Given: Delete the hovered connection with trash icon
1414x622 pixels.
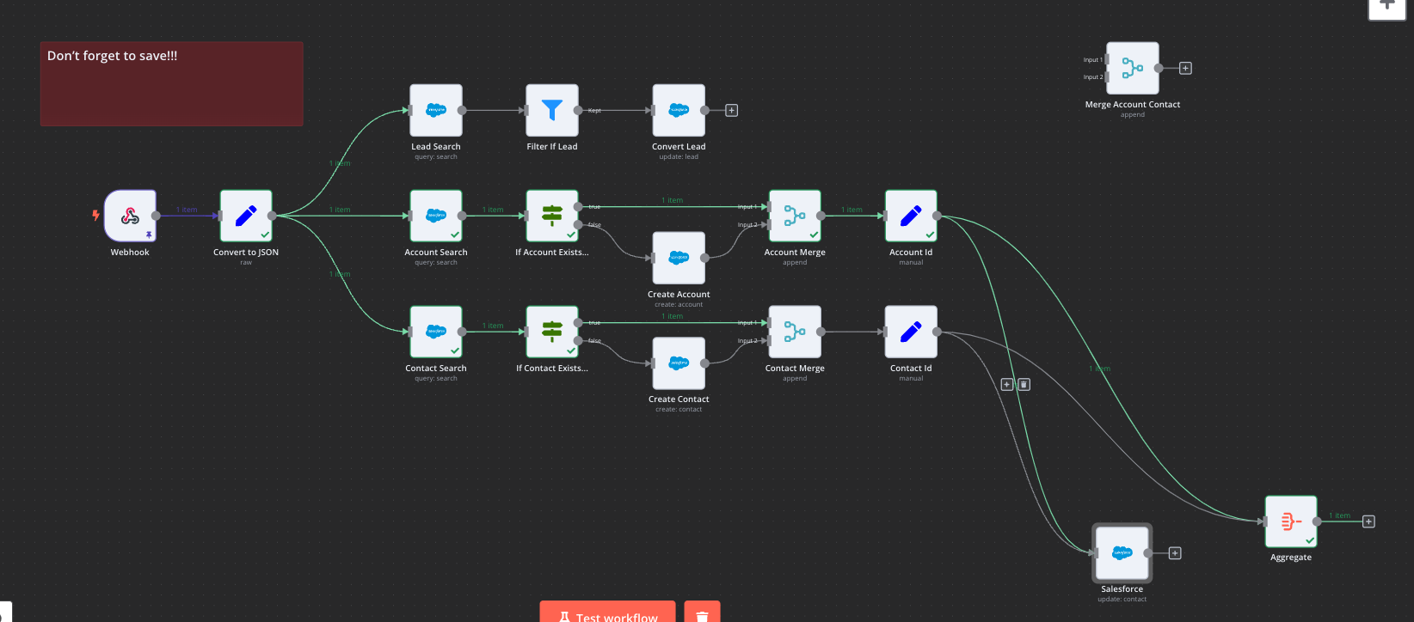Looking at the screenshot, I should point(1024,384).
